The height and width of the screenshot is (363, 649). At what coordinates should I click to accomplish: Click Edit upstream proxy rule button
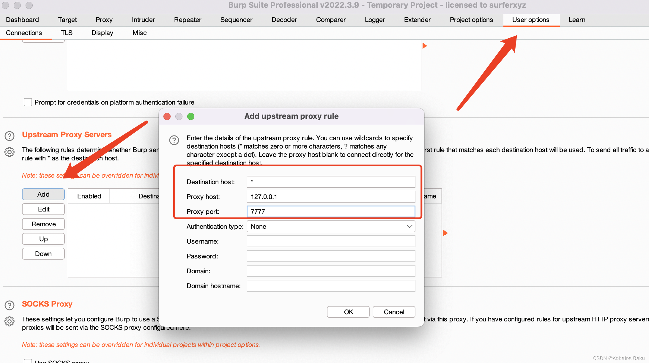click(x=43, y=209)
